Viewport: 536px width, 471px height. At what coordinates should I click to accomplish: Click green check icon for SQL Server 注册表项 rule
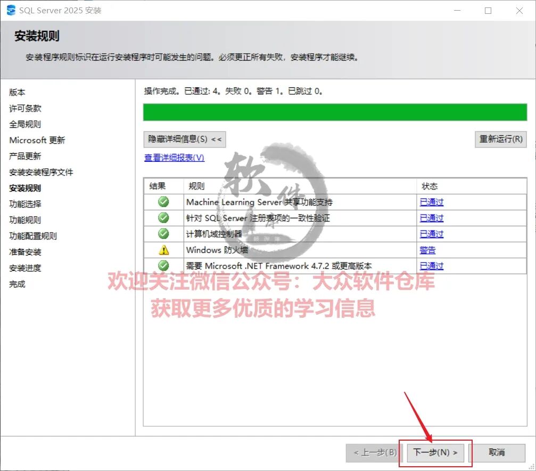[163, 218]
